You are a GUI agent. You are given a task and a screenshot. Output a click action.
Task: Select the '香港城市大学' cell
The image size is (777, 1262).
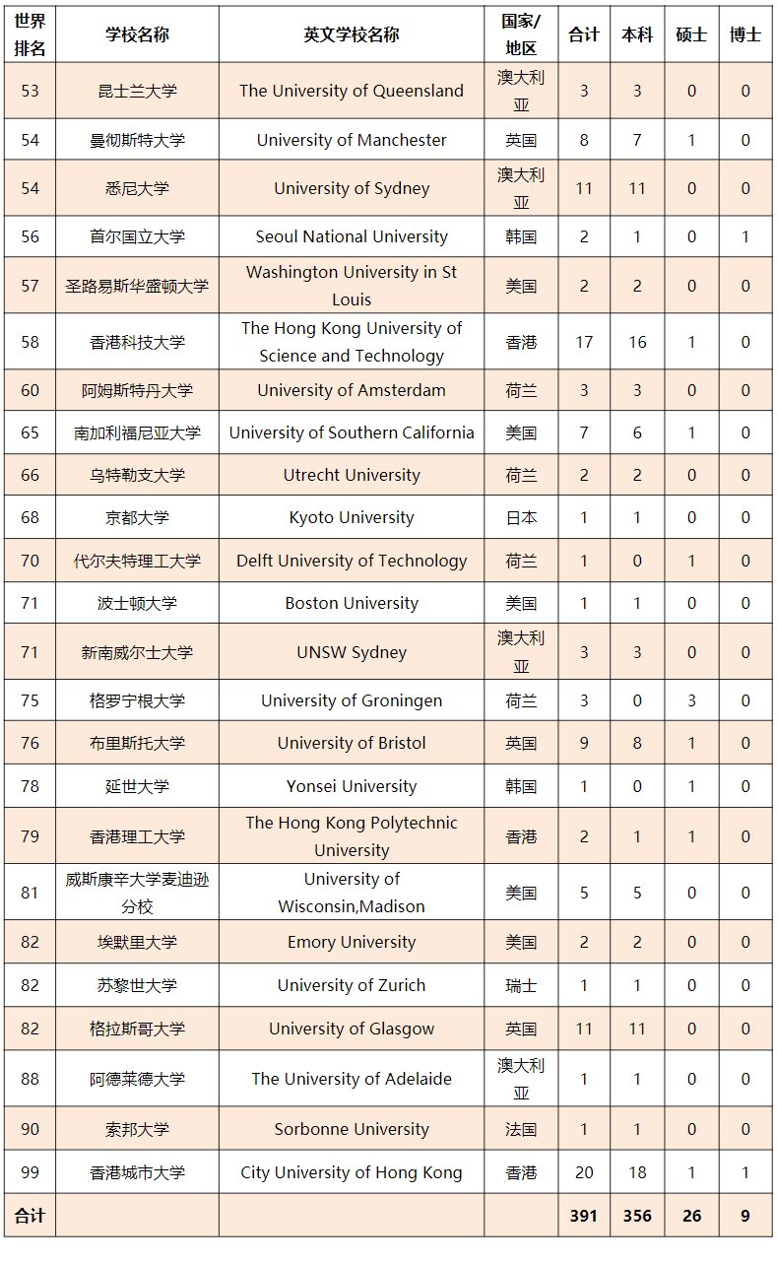pyautogui.click(x=137, y=1172)
